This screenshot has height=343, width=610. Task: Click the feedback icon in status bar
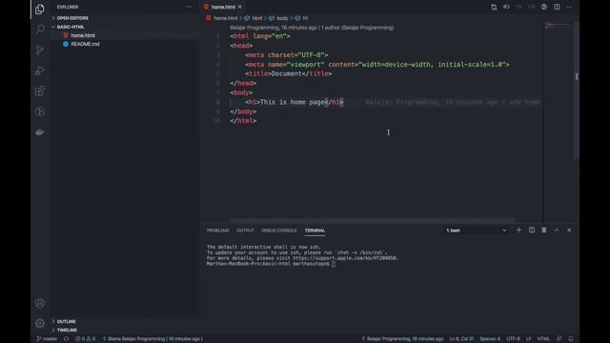(x=559, y=339)
